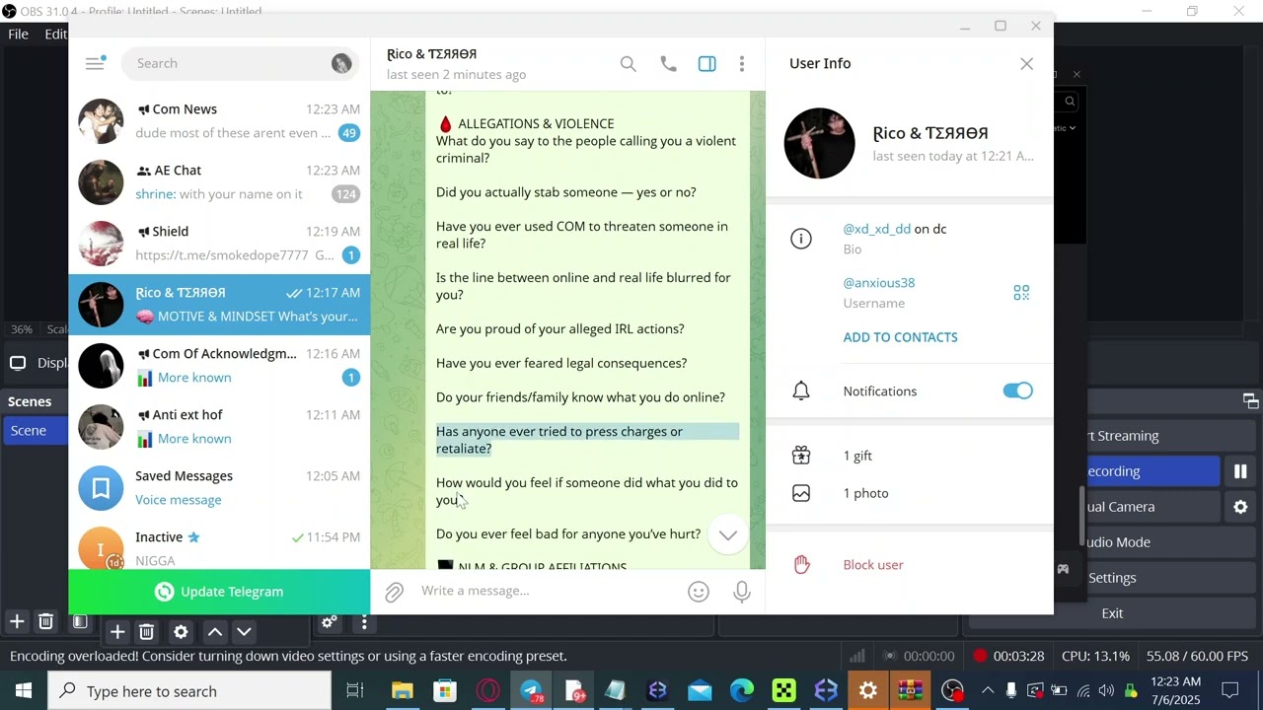
Task: Open the Telegram hamburger menu
Action: coord(95,63)
